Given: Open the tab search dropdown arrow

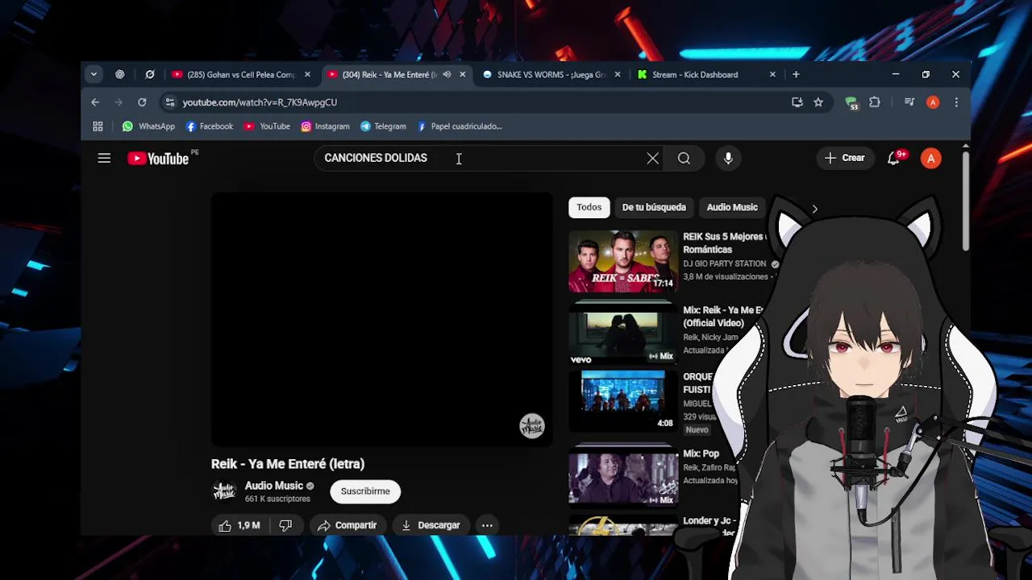Looking at the screenshot, I should coord(94,74).
